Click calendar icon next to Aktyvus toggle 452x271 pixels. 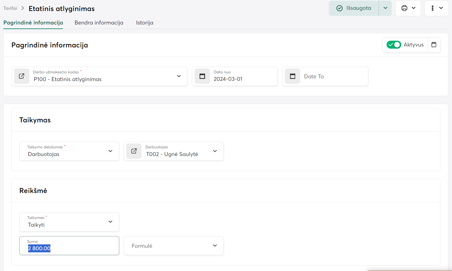pyautogui.click(x=434, y=45)
